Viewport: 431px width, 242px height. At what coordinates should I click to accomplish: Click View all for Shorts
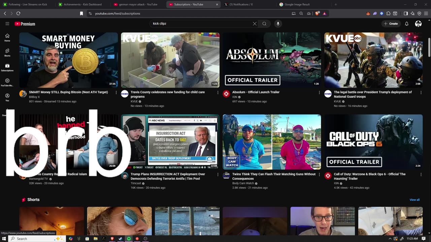415,200
